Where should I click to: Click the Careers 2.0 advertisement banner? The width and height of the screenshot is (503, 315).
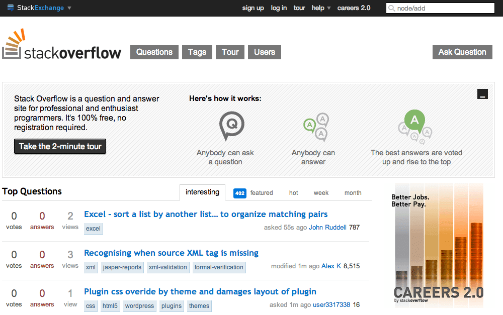[x=439, y=246]
